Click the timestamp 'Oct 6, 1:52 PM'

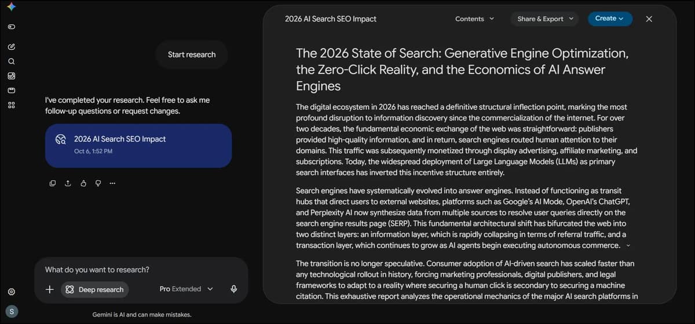point(93,151)
